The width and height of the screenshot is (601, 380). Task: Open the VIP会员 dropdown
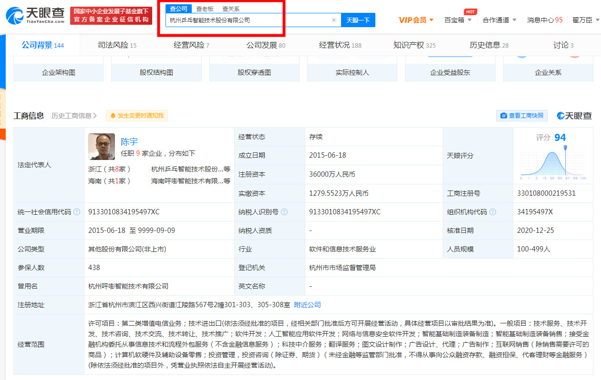pos(416,20)
